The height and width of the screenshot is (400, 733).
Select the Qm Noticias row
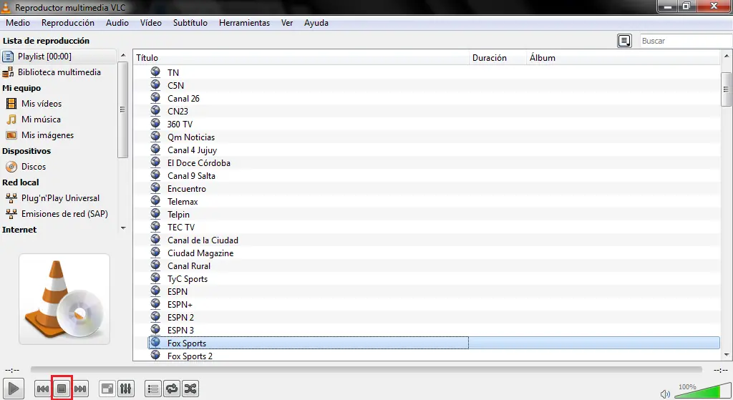434,137
